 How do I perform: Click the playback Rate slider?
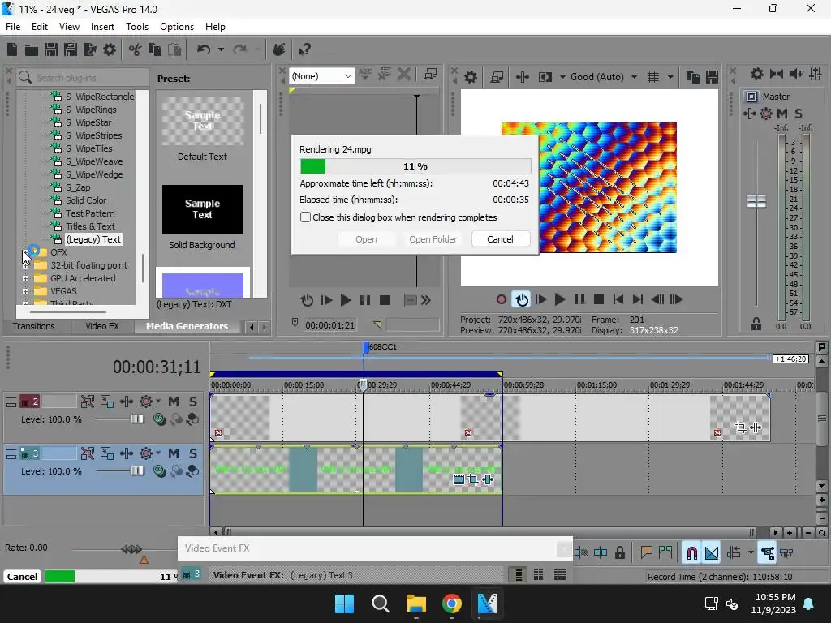tap(131, 549)
